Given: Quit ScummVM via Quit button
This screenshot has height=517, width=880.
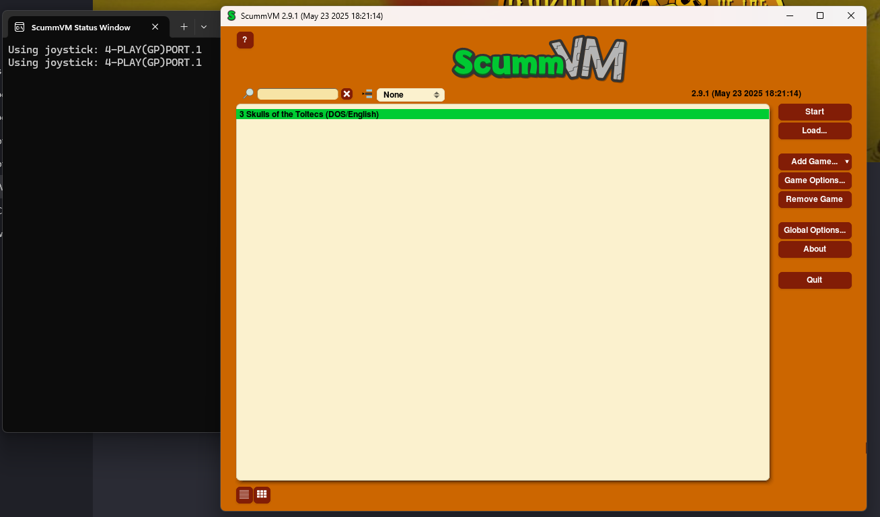Looking at the screenshot, I should [815, 280].
